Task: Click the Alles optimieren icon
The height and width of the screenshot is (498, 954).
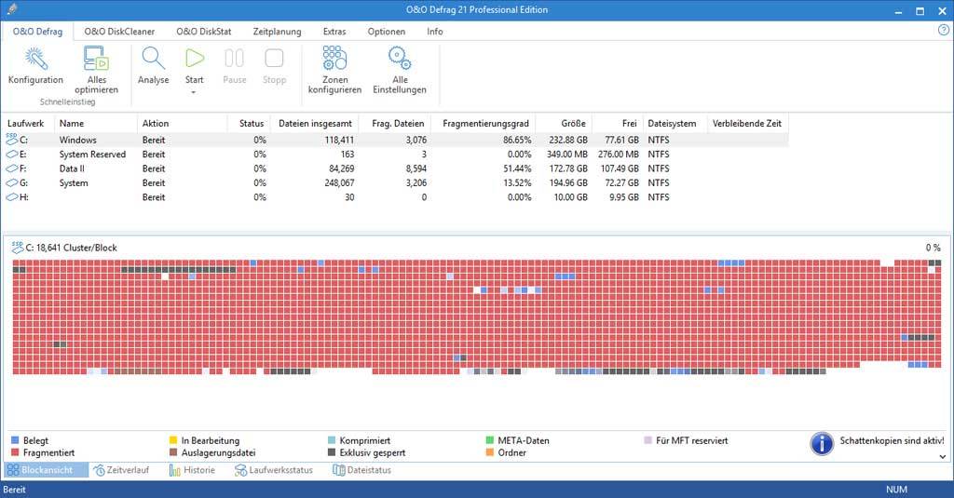Action: [x=96, y=59]
